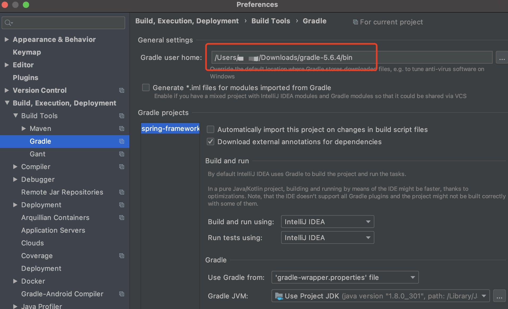
Task: Click project-level icon next to Gant
Action: pyautogui.click(x=122, y=154)
